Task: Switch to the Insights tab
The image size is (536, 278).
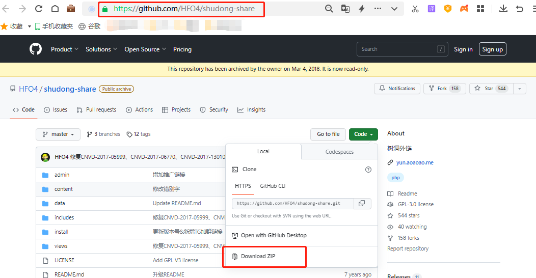Action: (251, 109)
